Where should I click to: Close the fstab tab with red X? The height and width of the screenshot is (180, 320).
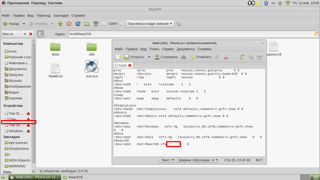tap(130, 65)
